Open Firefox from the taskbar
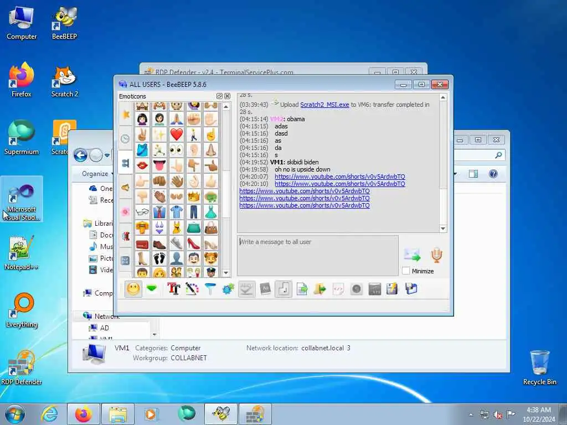The height and width of the screenshot is (425, 567). [x=84, y=414]
